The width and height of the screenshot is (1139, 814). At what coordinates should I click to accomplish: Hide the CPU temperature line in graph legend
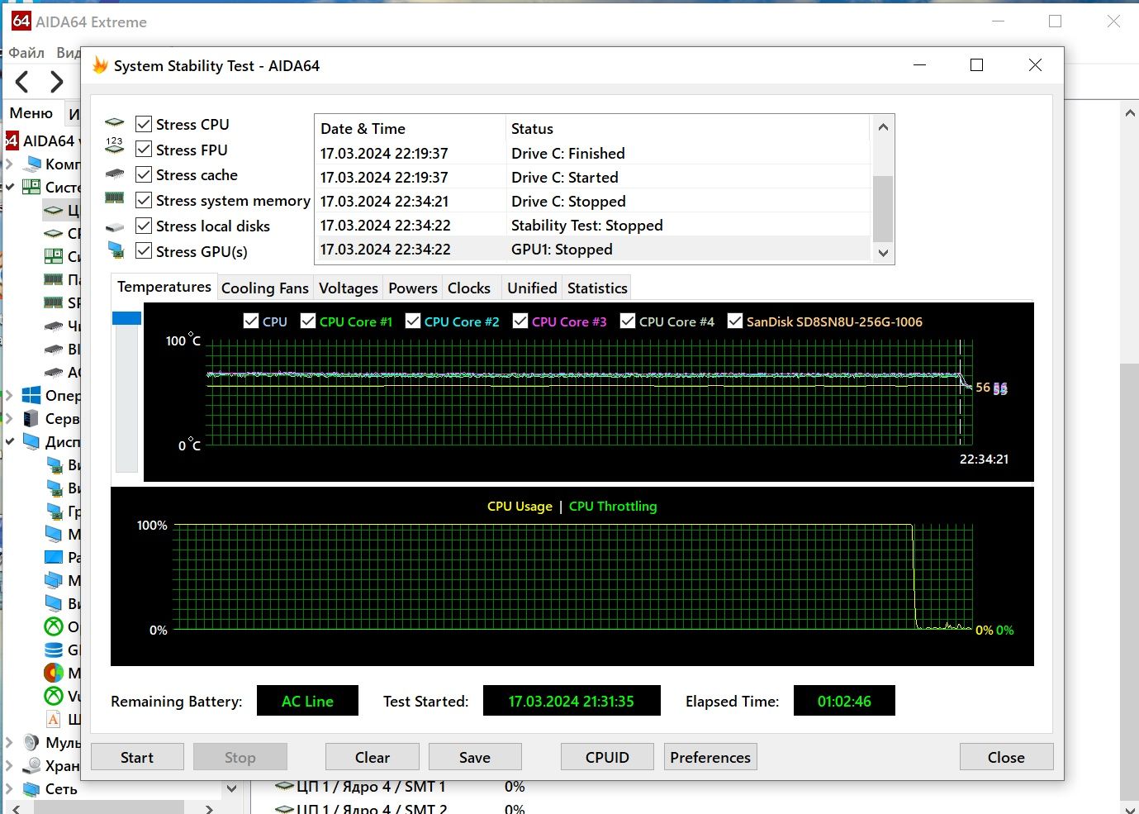251,321
